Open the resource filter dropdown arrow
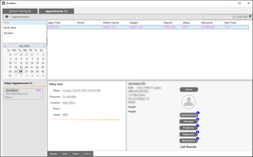The image size is (253, 157). point(250,17)
